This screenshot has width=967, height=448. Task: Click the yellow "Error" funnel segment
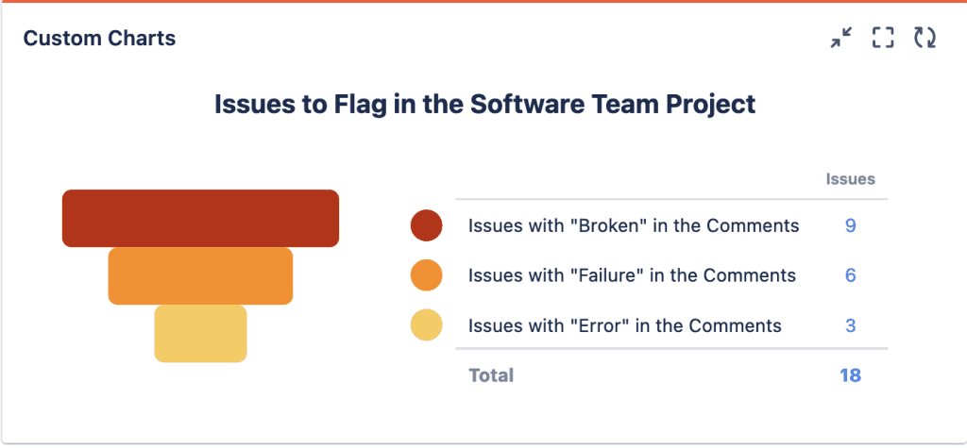click(x=200, y=333)
